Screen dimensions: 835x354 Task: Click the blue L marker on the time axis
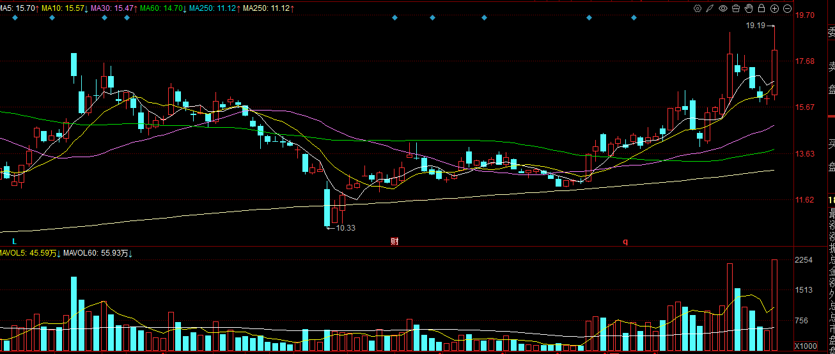pyautogui.click(x=13, y=242)
